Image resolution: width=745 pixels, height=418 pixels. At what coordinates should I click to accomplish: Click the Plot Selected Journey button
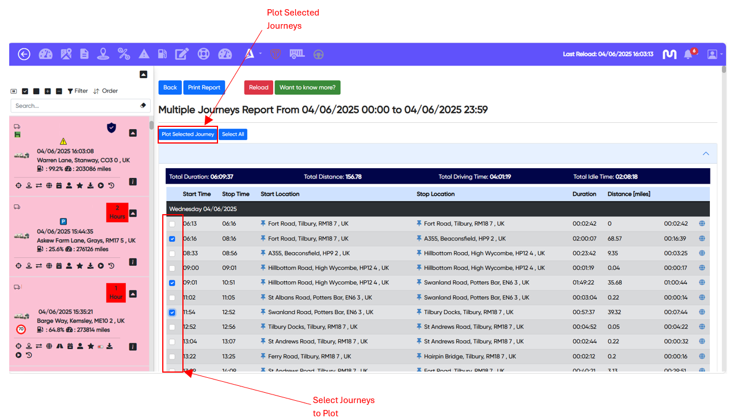coord(188,134)
